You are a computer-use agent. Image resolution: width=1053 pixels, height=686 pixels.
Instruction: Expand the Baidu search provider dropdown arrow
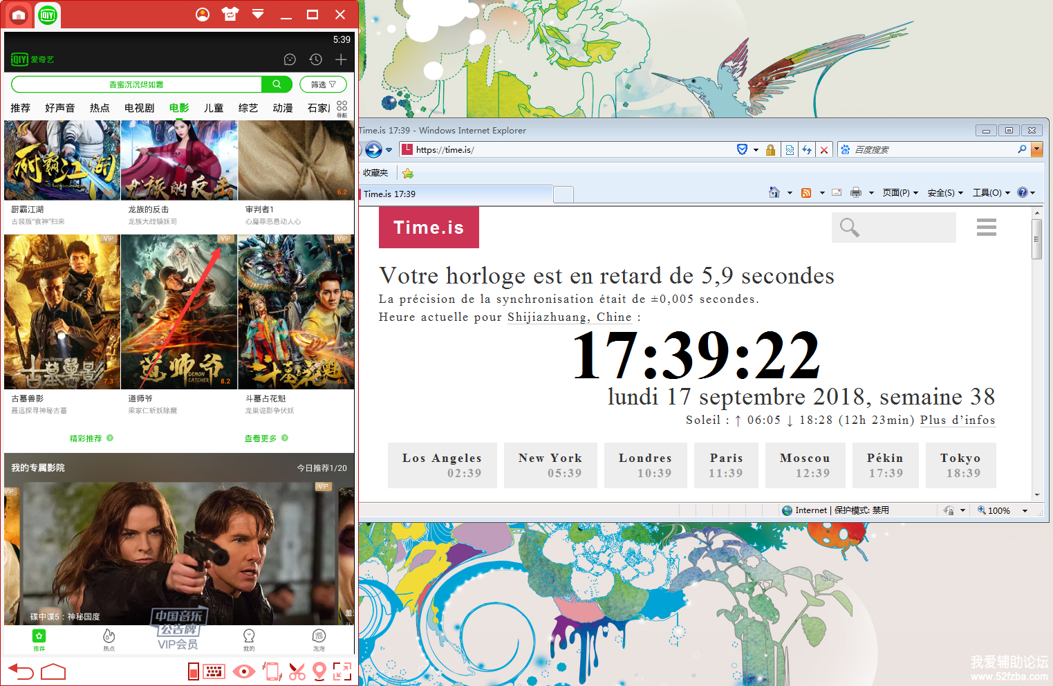pos(1036,149)
